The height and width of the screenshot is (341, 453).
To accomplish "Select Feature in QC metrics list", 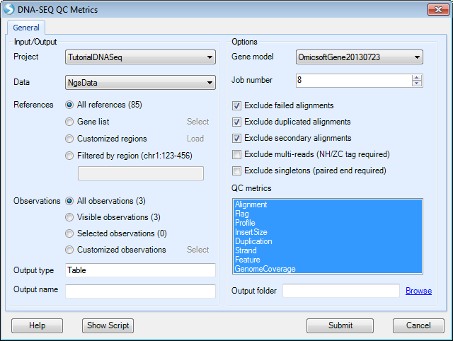I will pos(328,260).
